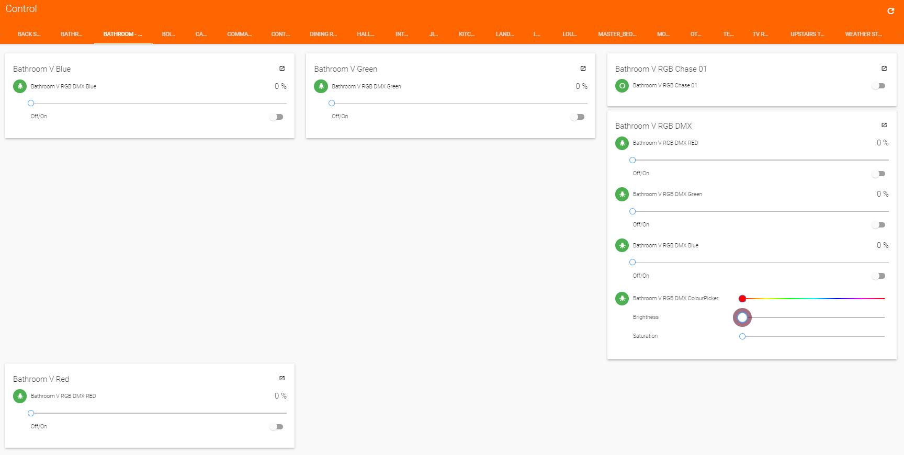Click the "Bathroom V Green" card title

pos(346,69)
